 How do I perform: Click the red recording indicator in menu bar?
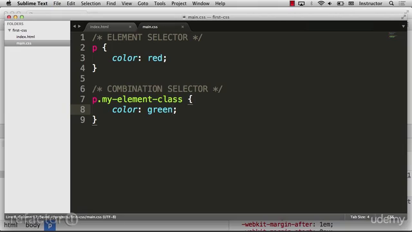point(292,3)
